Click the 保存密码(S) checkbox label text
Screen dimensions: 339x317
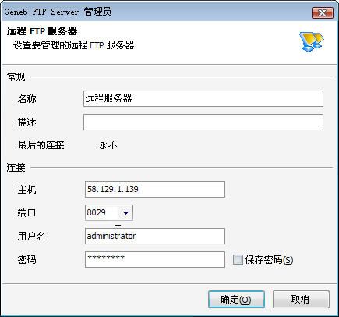pyautogui.click(x=269, y=259)
